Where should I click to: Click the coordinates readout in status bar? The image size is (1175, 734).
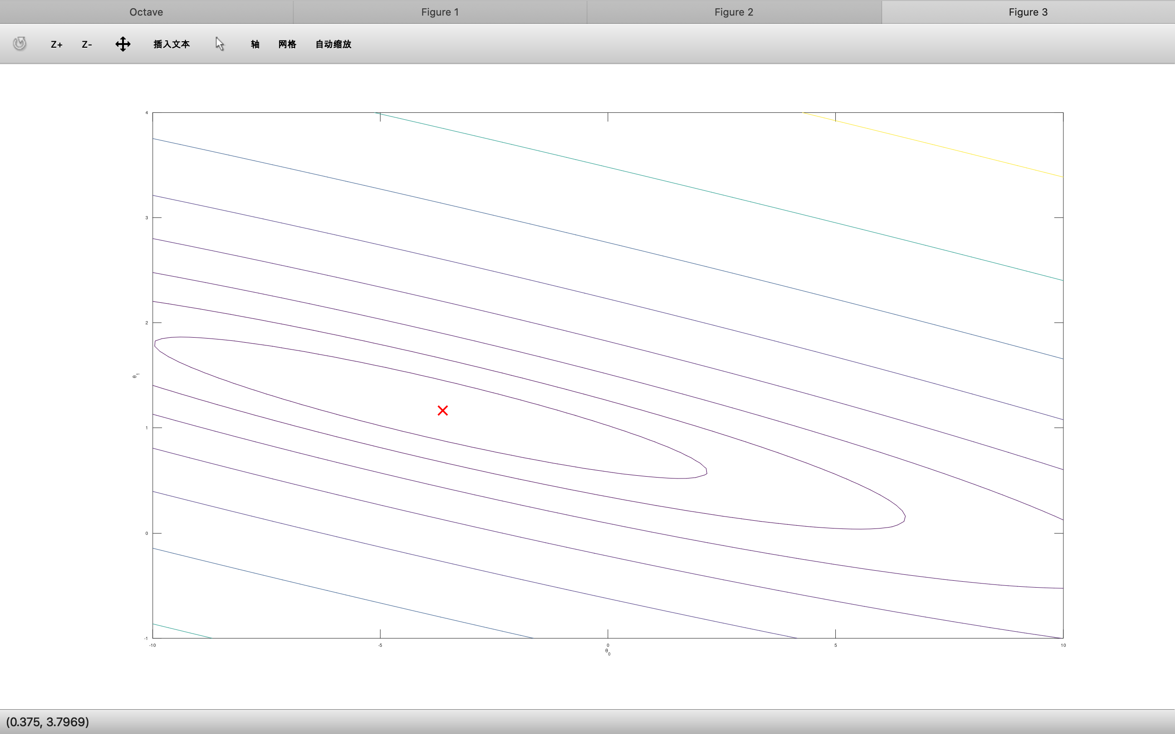coord(48,722)
